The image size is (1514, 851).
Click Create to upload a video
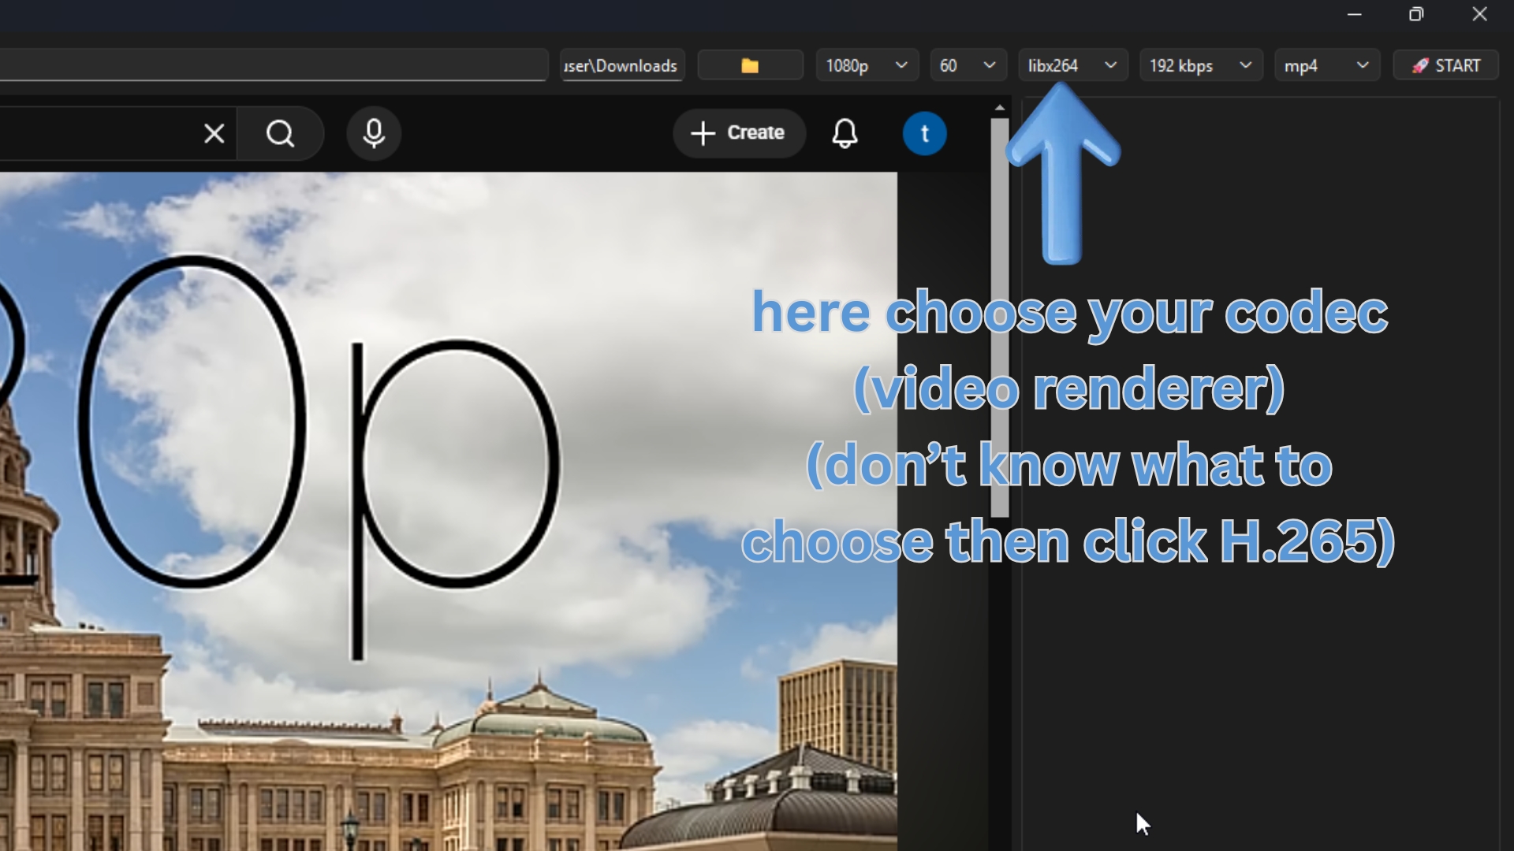pyautogui.click(x=739, y=133)
